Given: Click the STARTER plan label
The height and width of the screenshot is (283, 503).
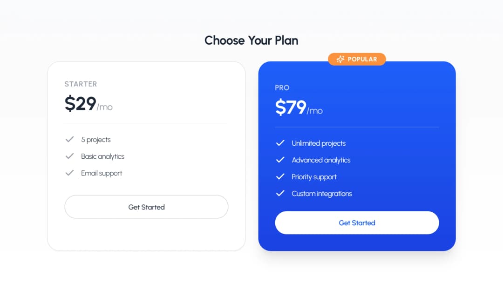Looking at the screenshot, I should tap(81, 84).
